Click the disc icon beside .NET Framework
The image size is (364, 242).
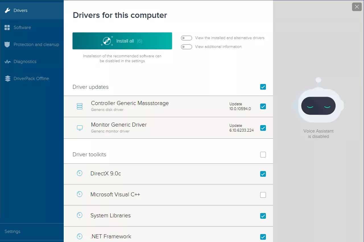click(79, 236)
